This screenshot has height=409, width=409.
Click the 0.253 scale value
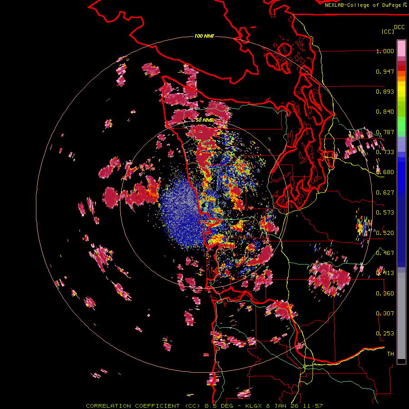click(x=385, y=334)
